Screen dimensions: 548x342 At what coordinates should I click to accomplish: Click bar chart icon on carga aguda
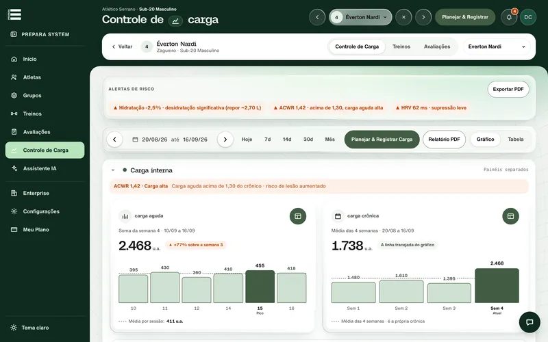click(125, 216)
